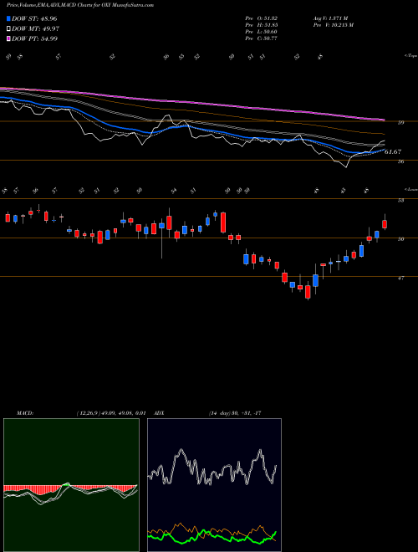418x552 pixels.
Task: Click the 'MACD:' panel heading
Action: pos(24,413)
